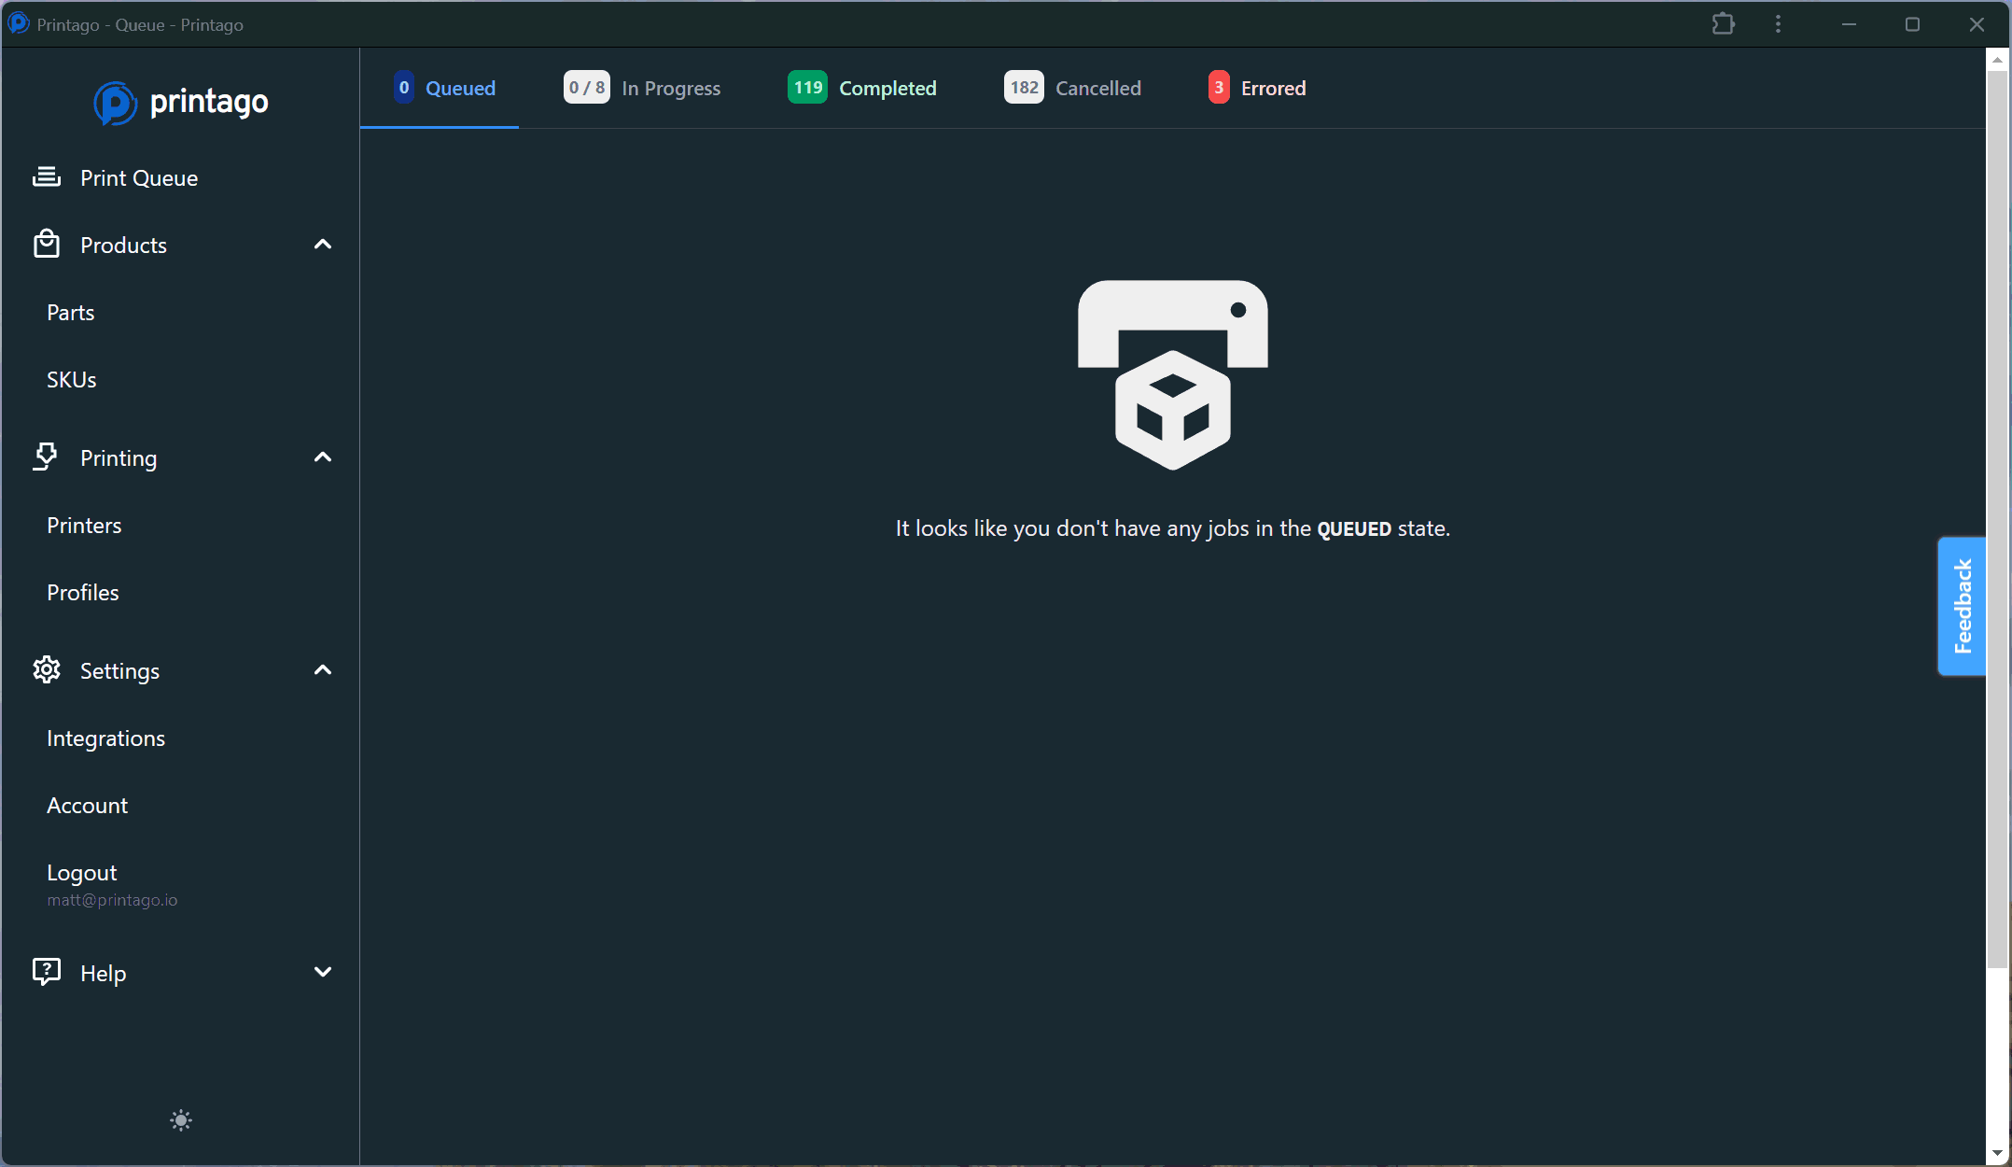2012x1167 pixels.
Task: Click the Products shopping bag icon
Action: [47, 245]
